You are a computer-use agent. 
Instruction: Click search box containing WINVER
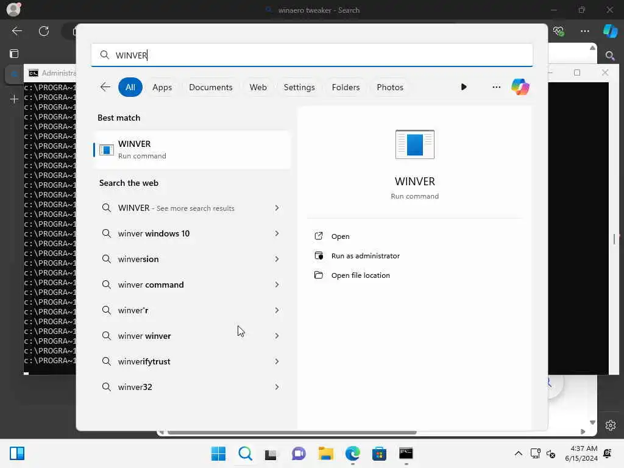point(312,55)
